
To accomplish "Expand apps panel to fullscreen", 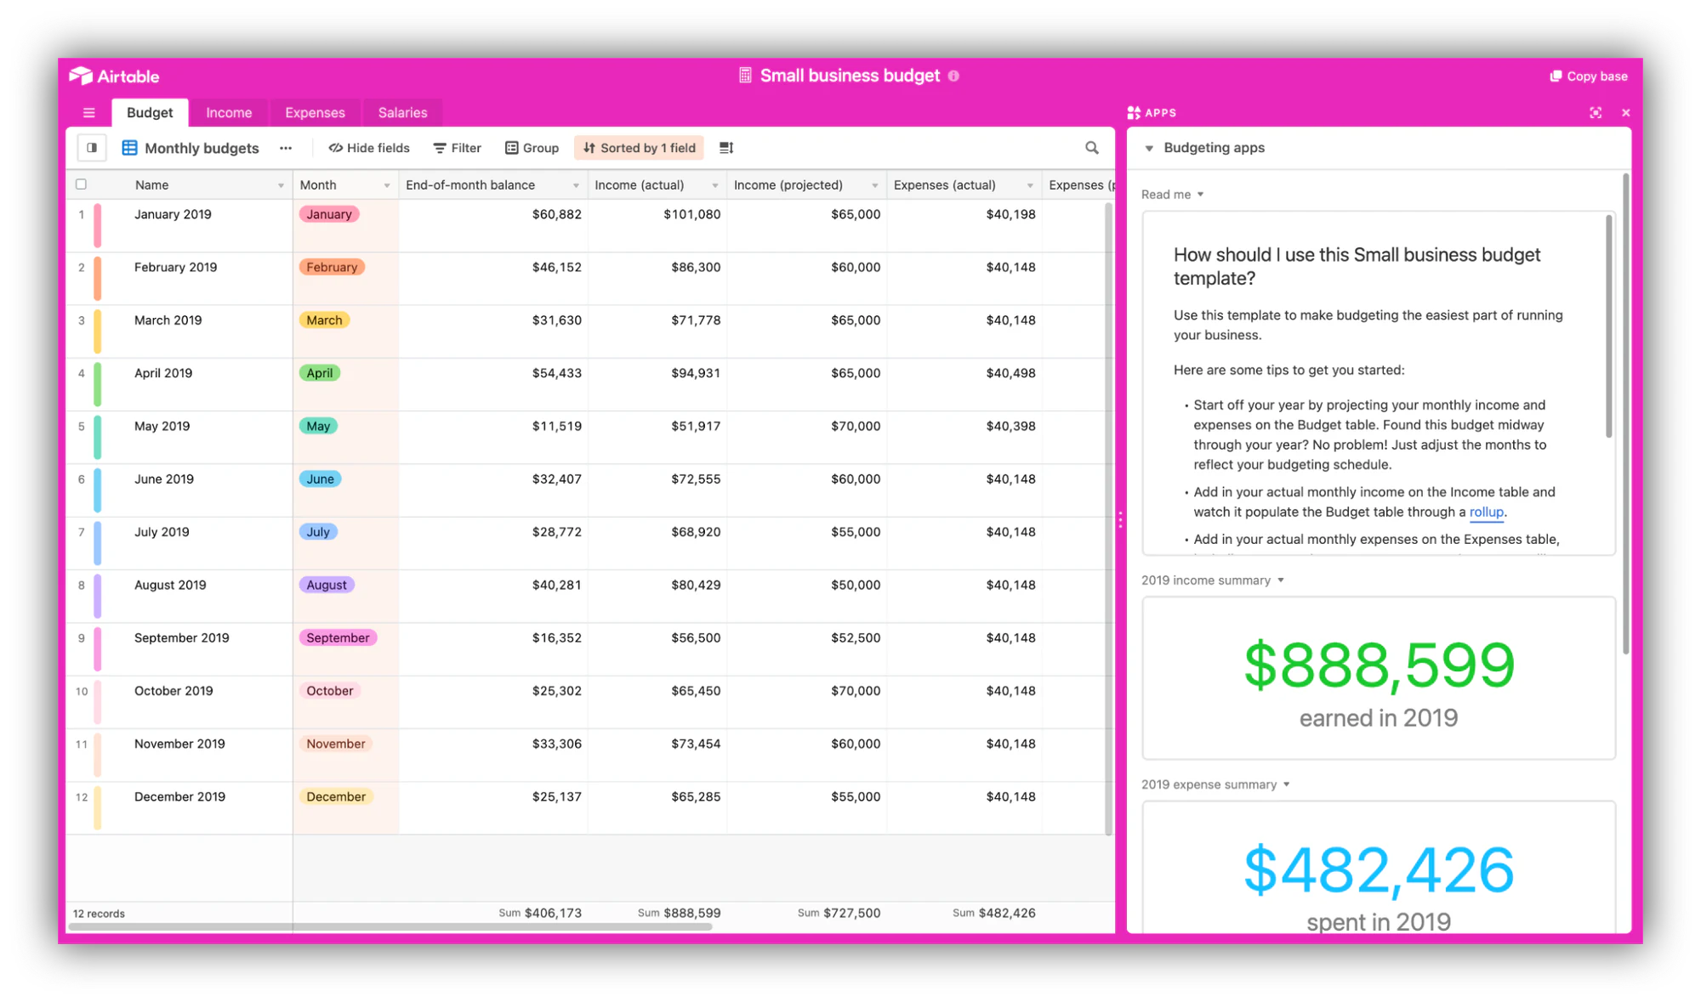I will tap(1596, 112).
